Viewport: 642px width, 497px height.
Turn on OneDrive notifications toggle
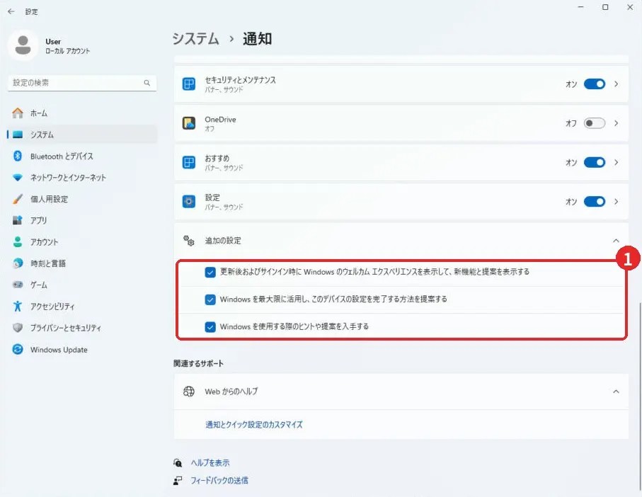click(x=595, y=123)
